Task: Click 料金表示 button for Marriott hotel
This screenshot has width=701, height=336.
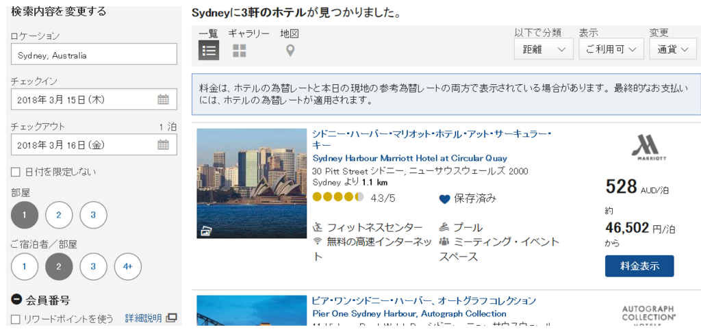Action: (639, 266)
